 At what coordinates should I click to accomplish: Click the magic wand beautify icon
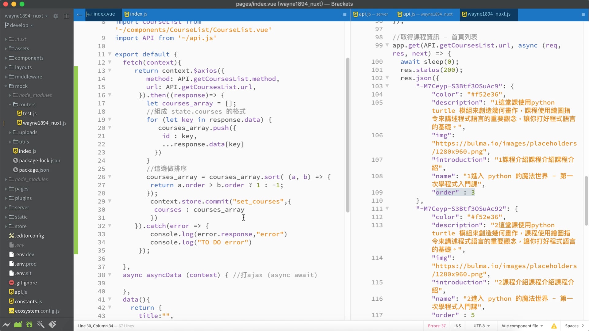pos(41,324)
